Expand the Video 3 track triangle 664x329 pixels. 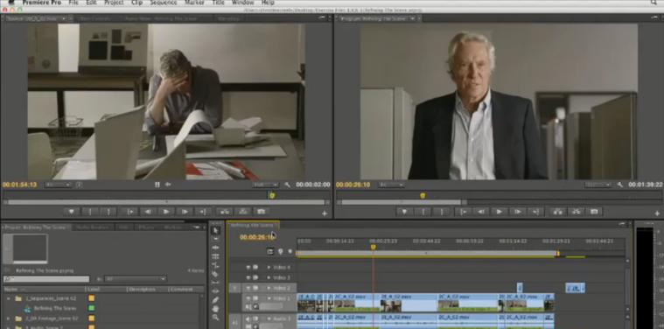click(269, 277)
